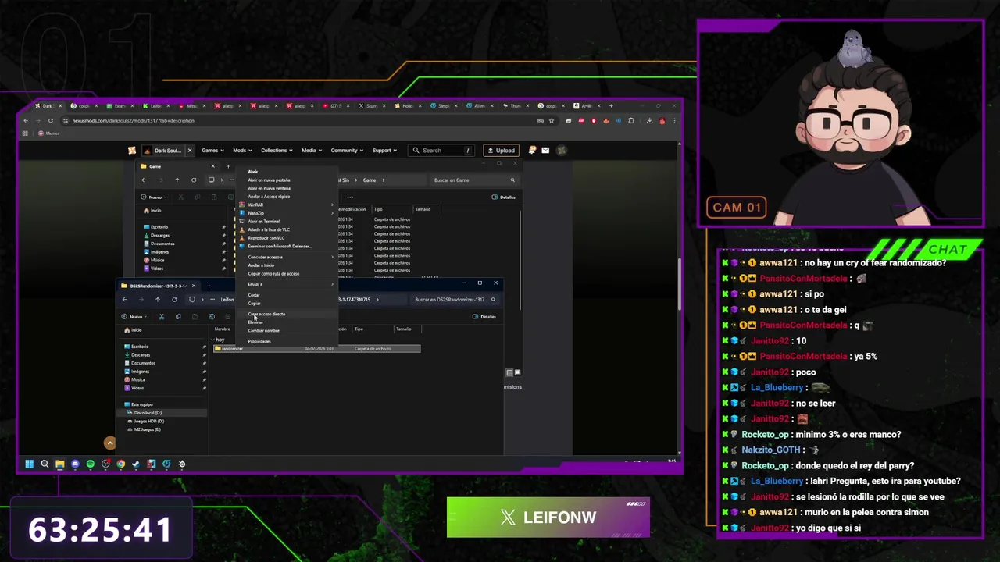Open Nexus Mods notifications bell
Viewport: 1000px width, 562px height.
532,150
